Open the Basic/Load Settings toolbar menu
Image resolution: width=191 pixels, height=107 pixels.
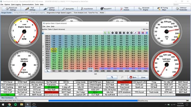click(11, 9)
